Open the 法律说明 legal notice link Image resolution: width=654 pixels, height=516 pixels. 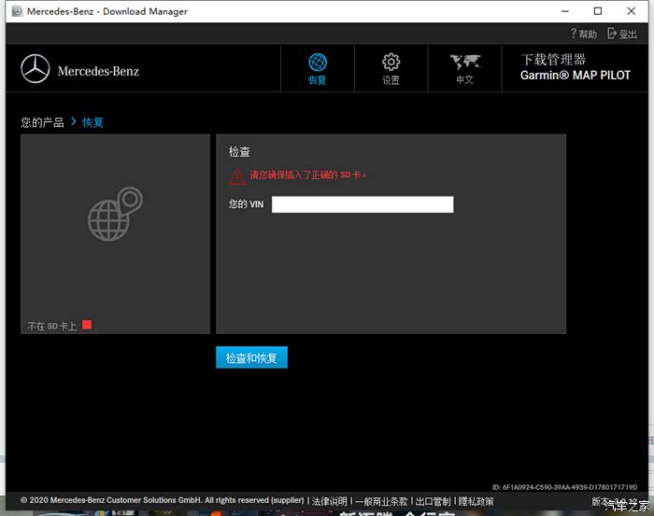pyautogui.click(x=329, y=501)
